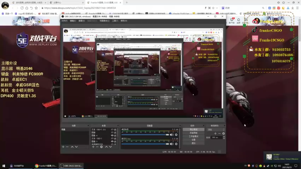Open source properties gear icon
301x169 pixels.
tap(101, 147)
